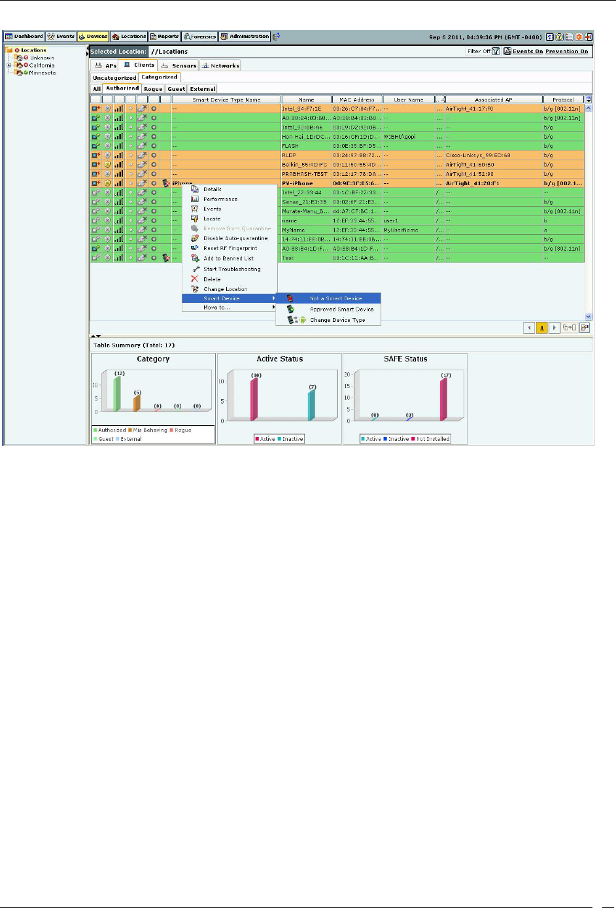The image size is (616, 908).
Task: Click the edit table icon beside the pager
Action: [x=585, y=328]
